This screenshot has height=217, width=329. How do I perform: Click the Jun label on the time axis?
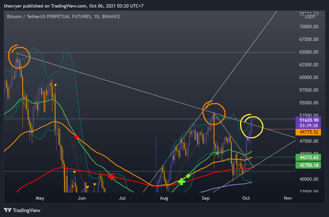tap(82, 198)
